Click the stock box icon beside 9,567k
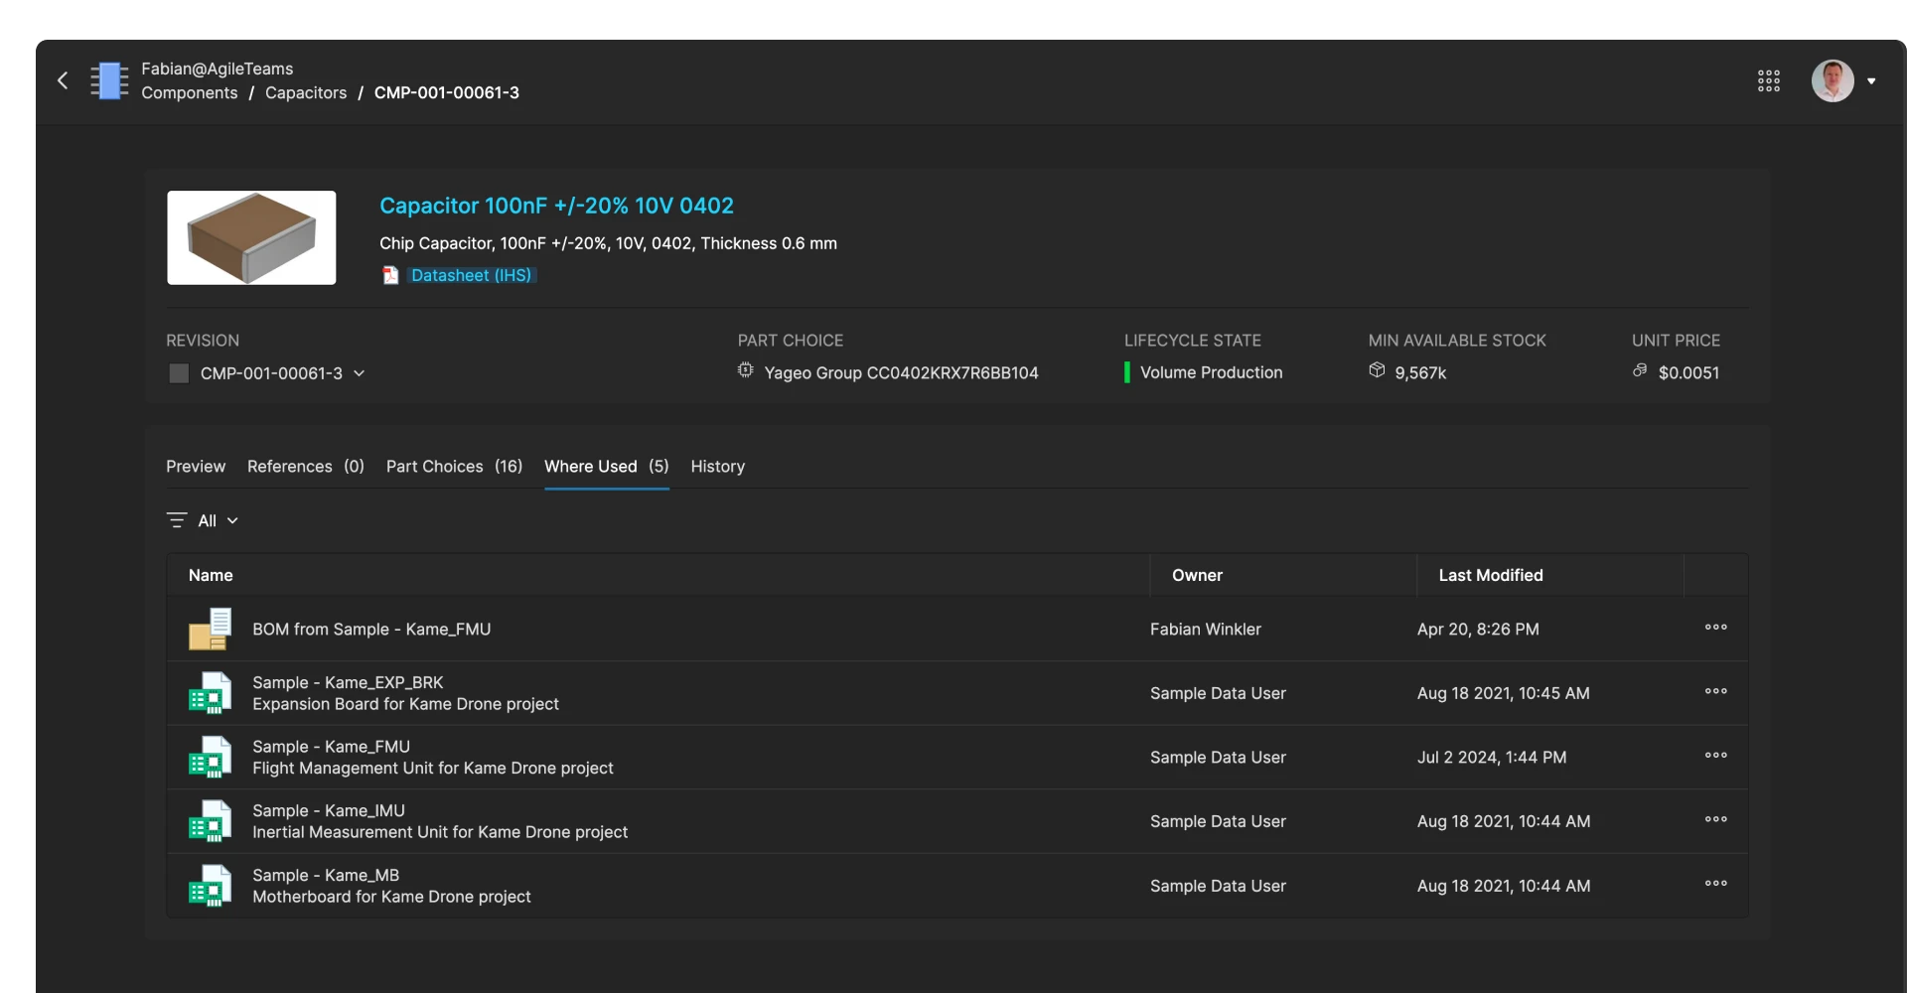1907x993 pixels. point(1377,370)
